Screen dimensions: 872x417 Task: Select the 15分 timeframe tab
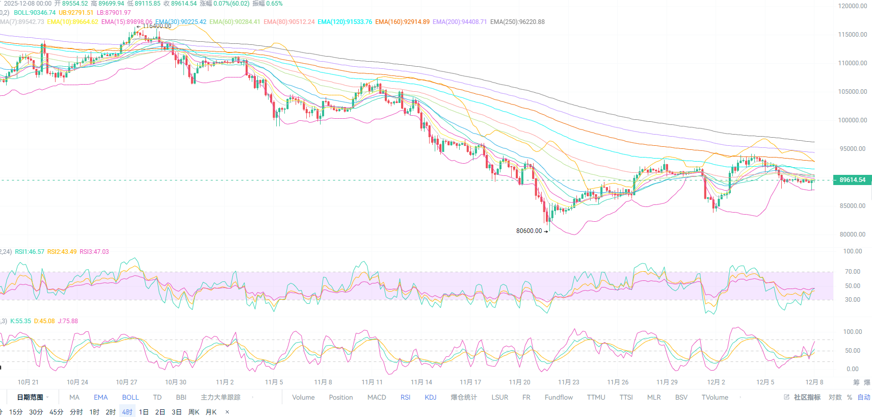[16, 412]
